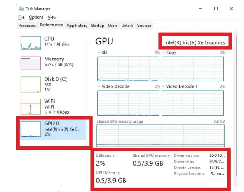The width and height of the screenshot is (244, 192).
Task: Select the CPU usage mini graph
Action: pos(31,43)
